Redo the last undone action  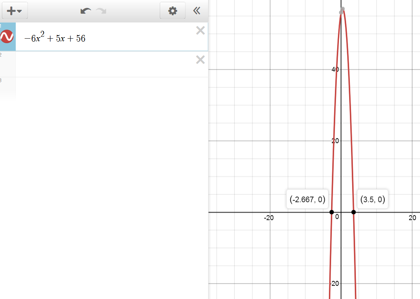(x=101, y=11)
